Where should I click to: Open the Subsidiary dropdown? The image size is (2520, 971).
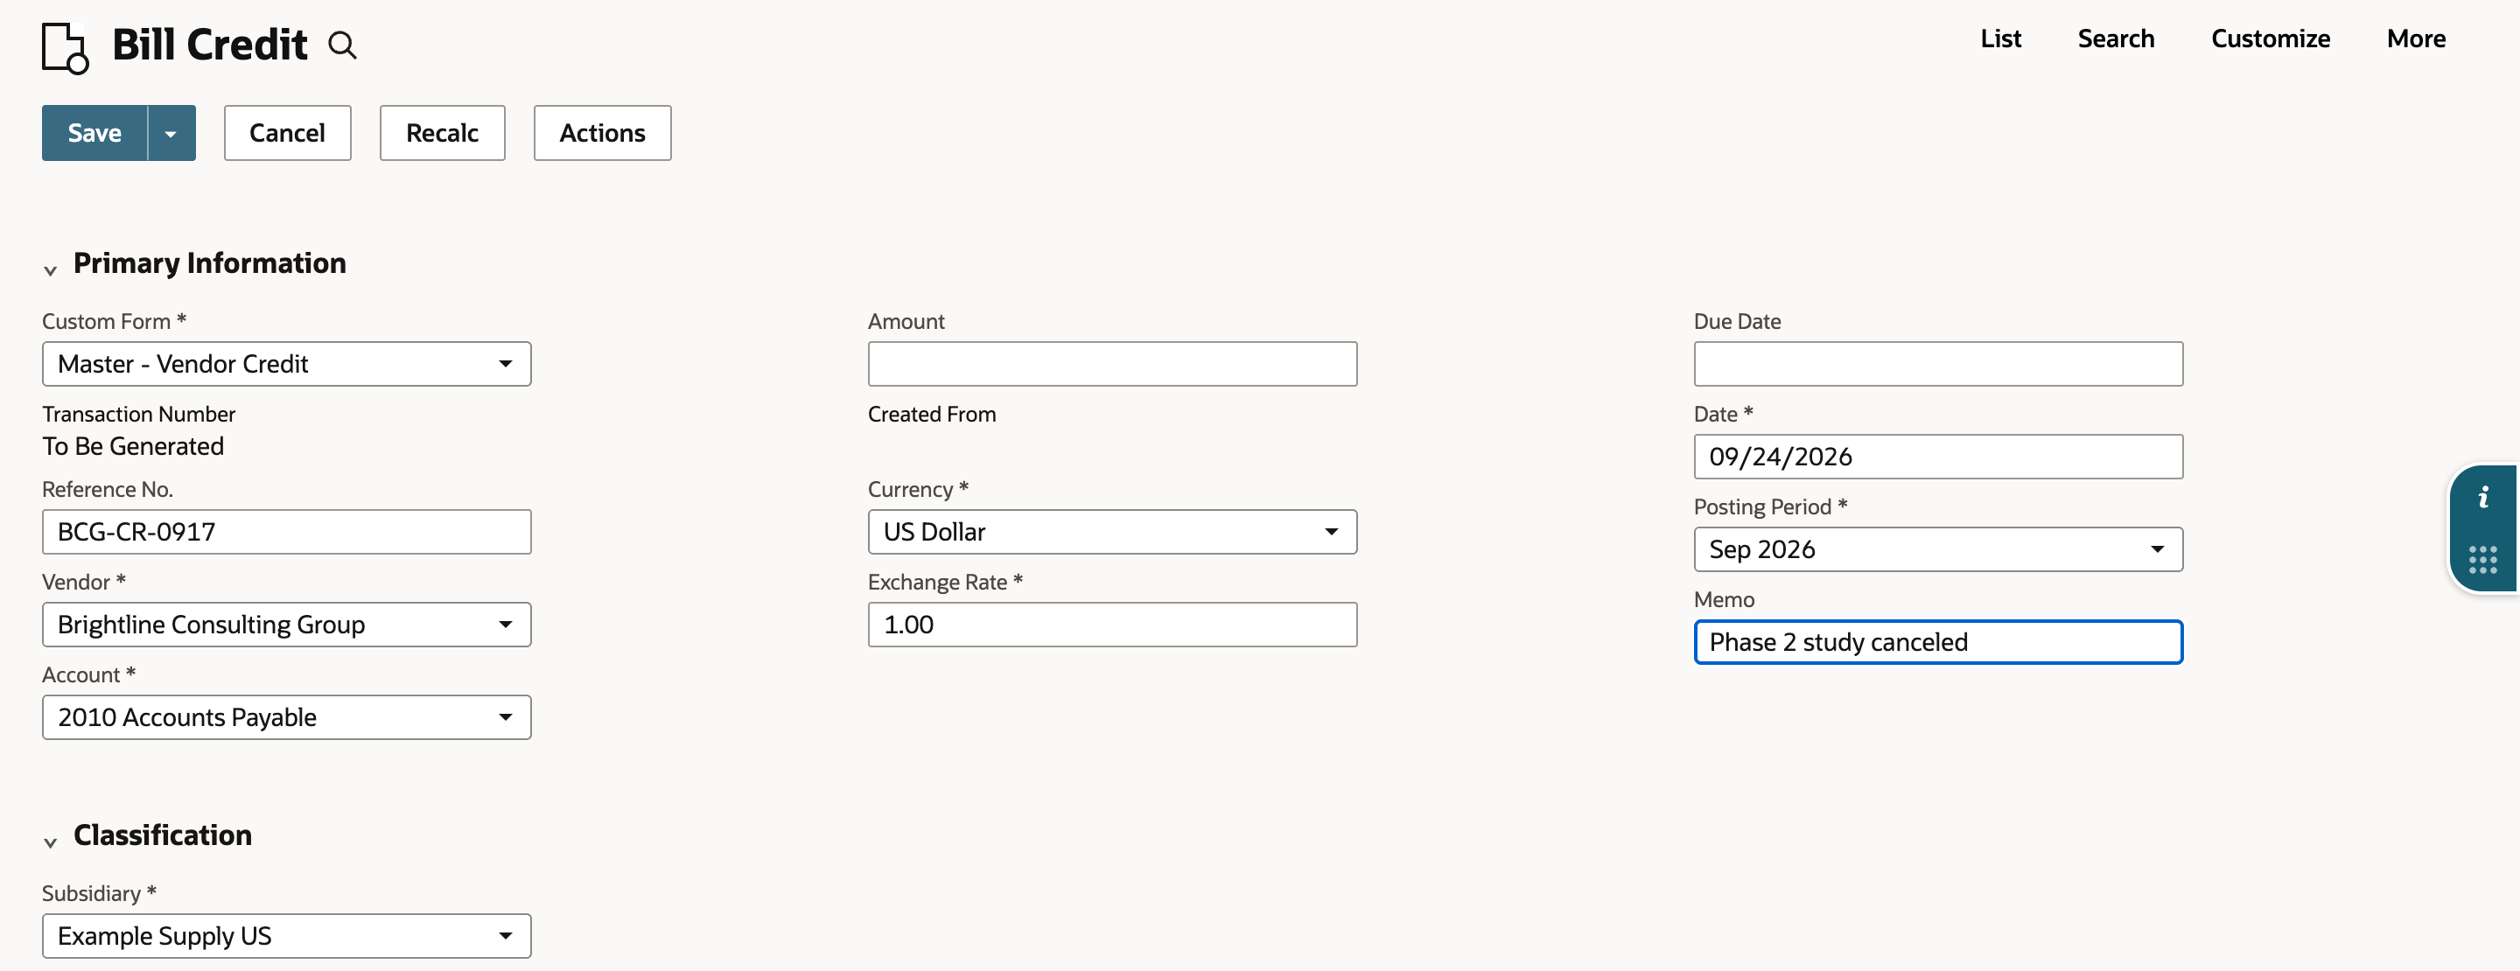(x=287, y=936)
